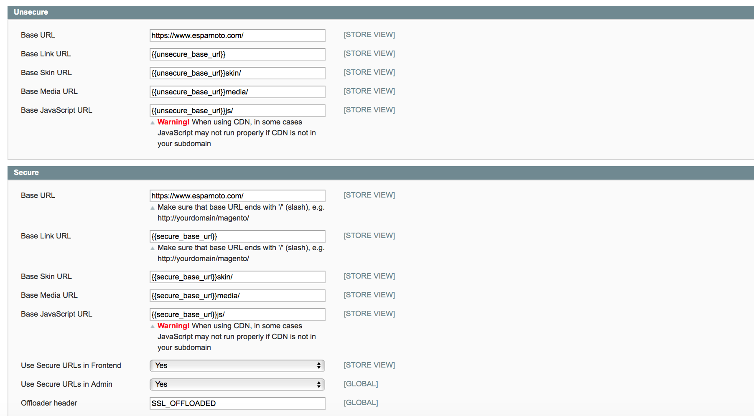
Task: Collapse the Unsecure section header
Action: pos(31,12)
